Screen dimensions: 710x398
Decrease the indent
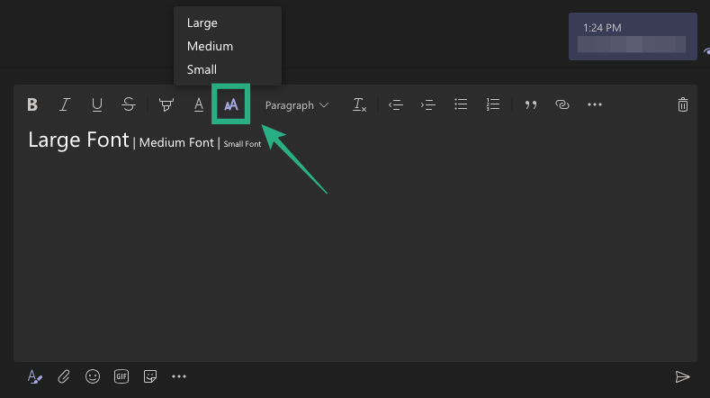[x=395, y=104]
